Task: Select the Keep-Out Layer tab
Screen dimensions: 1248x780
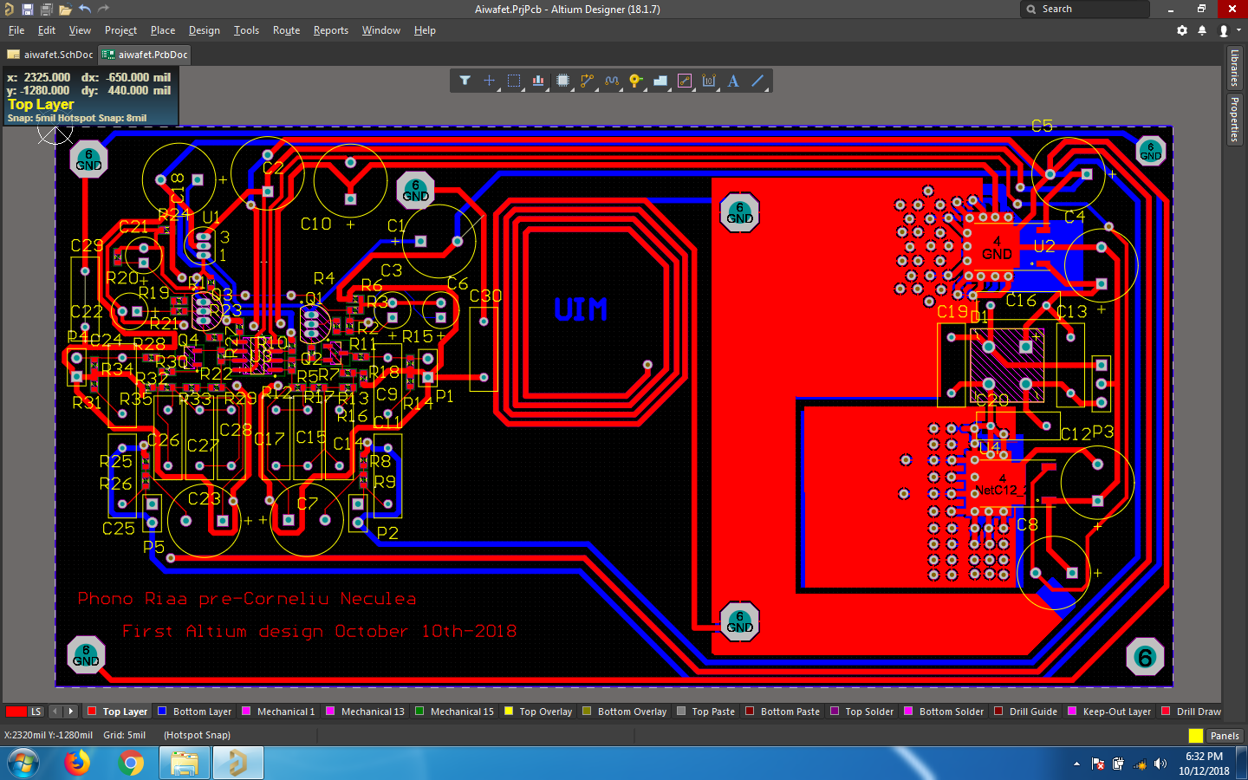Action: (x=1109, y=712)
